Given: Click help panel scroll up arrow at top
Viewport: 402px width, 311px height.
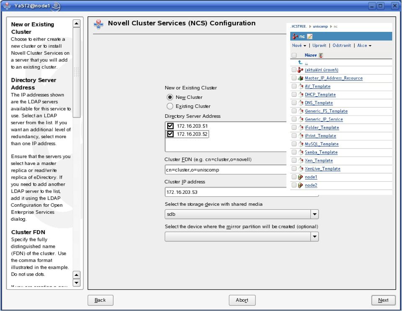Looking at the screenshot, I should pos(76,23).
